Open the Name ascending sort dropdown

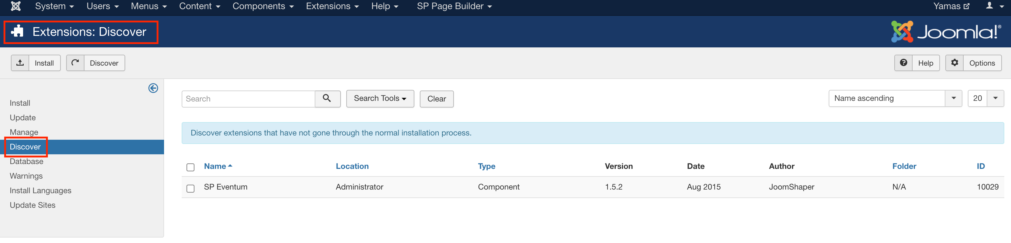point(895,98)
